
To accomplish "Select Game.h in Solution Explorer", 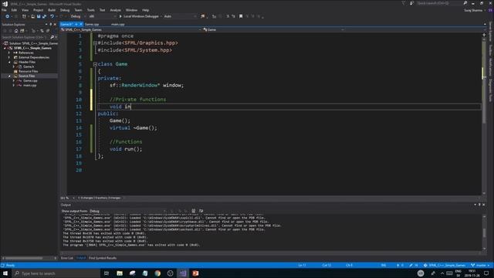I will [x=29, y=67].
